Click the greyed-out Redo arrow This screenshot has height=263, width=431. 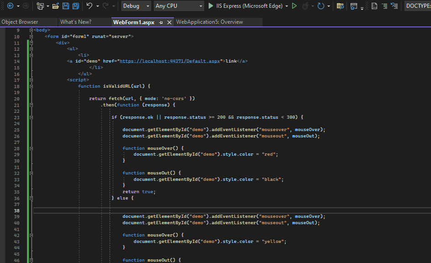(x=105, y=6)
